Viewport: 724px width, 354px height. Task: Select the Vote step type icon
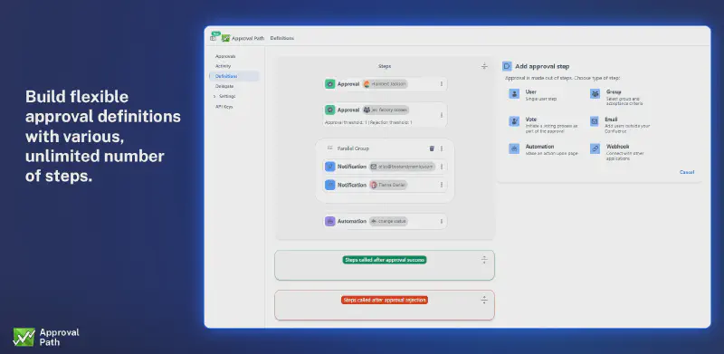[514, 121]
